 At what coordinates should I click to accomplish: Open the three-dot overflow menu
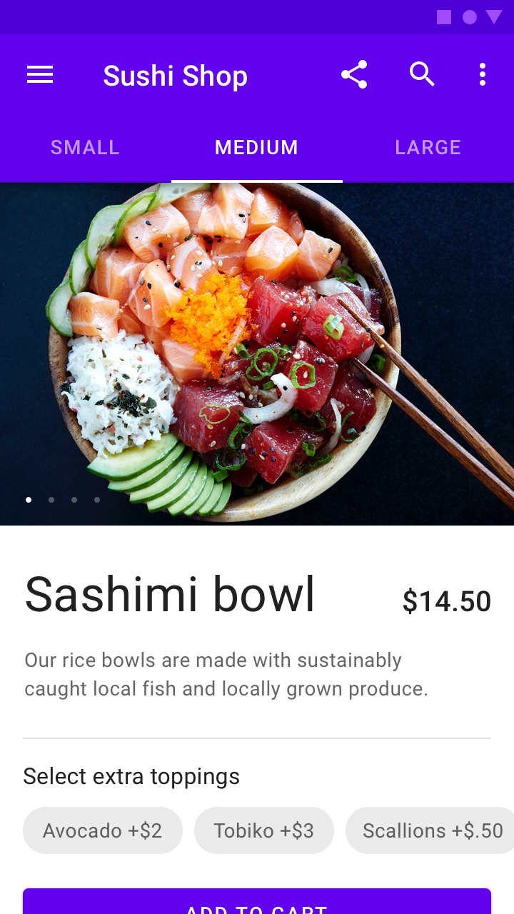483,74
